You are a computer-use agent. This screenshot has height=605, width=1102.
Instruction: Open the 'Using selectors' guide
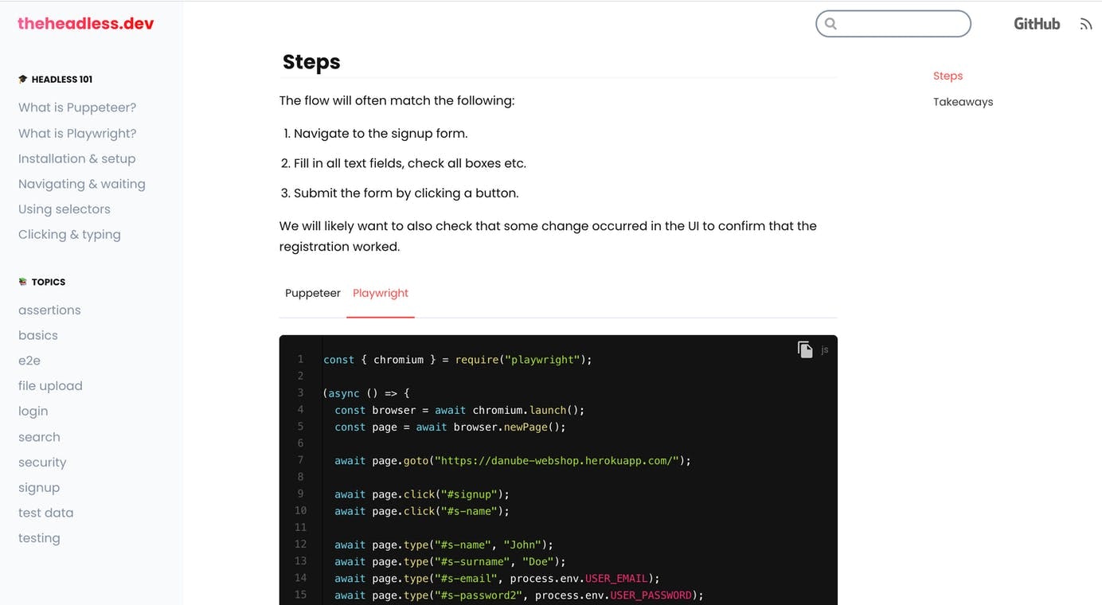point(64,209)
